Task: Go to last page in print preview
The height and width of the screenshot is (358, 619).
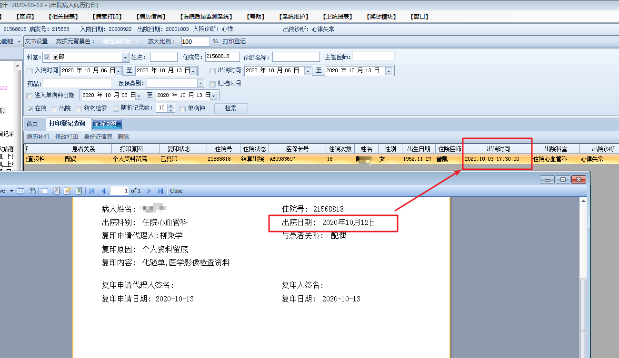Action: click(160, 191)
